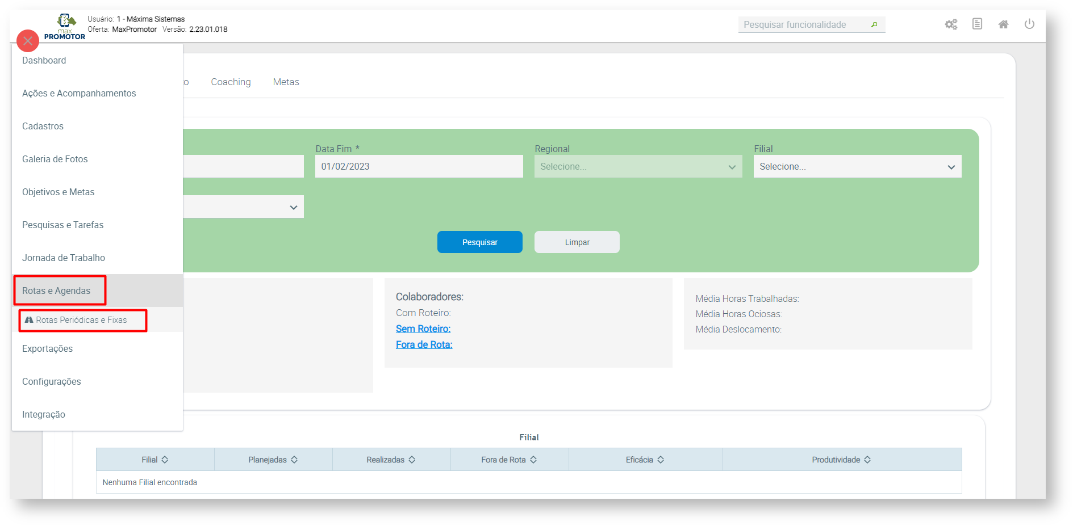The image size is (1073, 526).
Task: Select Cadastros in the side menu
Action: [97, 126]
